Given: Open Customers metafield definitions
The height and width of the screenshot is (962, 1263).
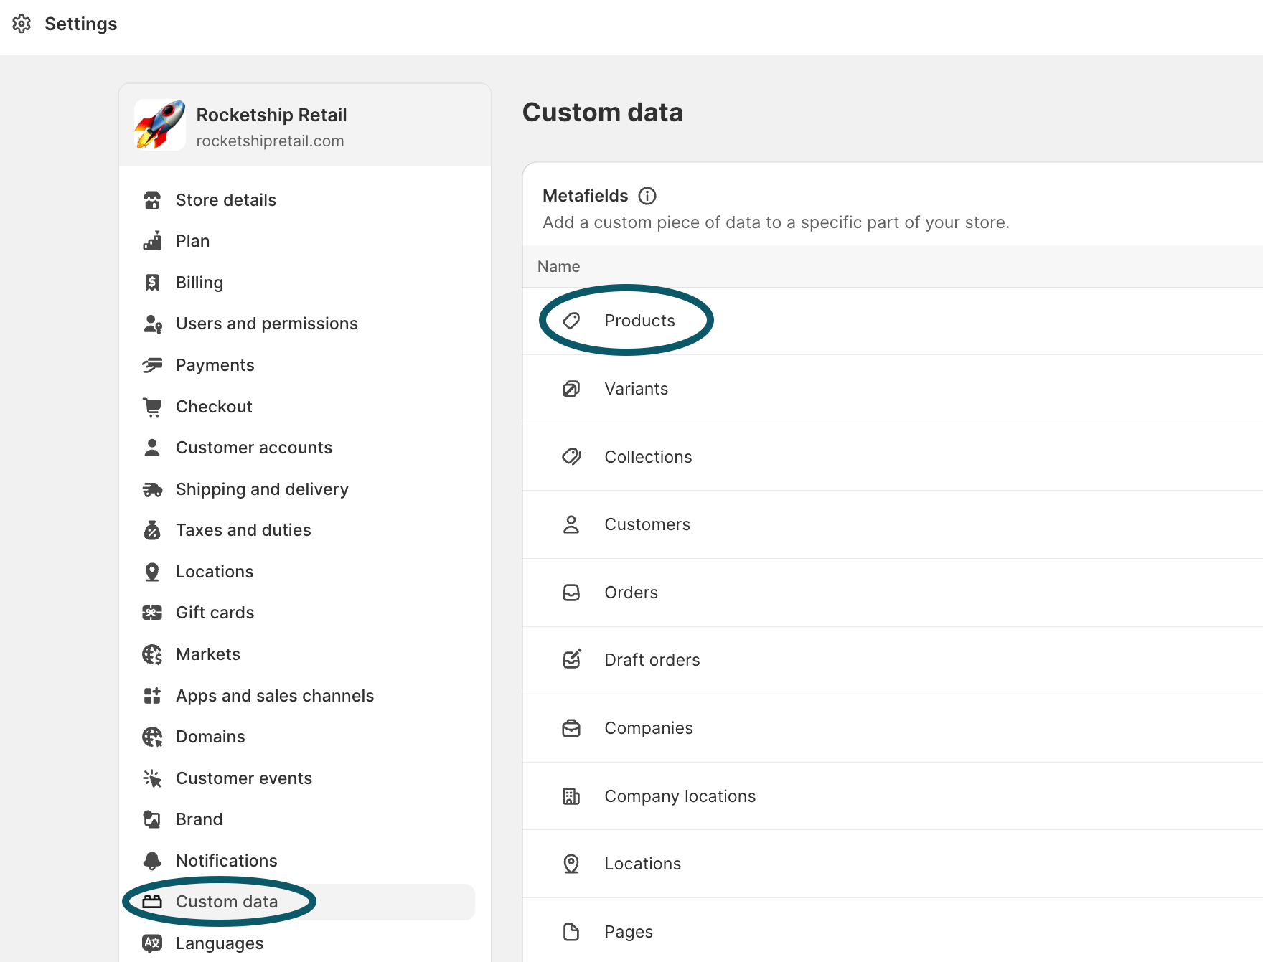Looking at the screenshot, I should click(647, 524).
